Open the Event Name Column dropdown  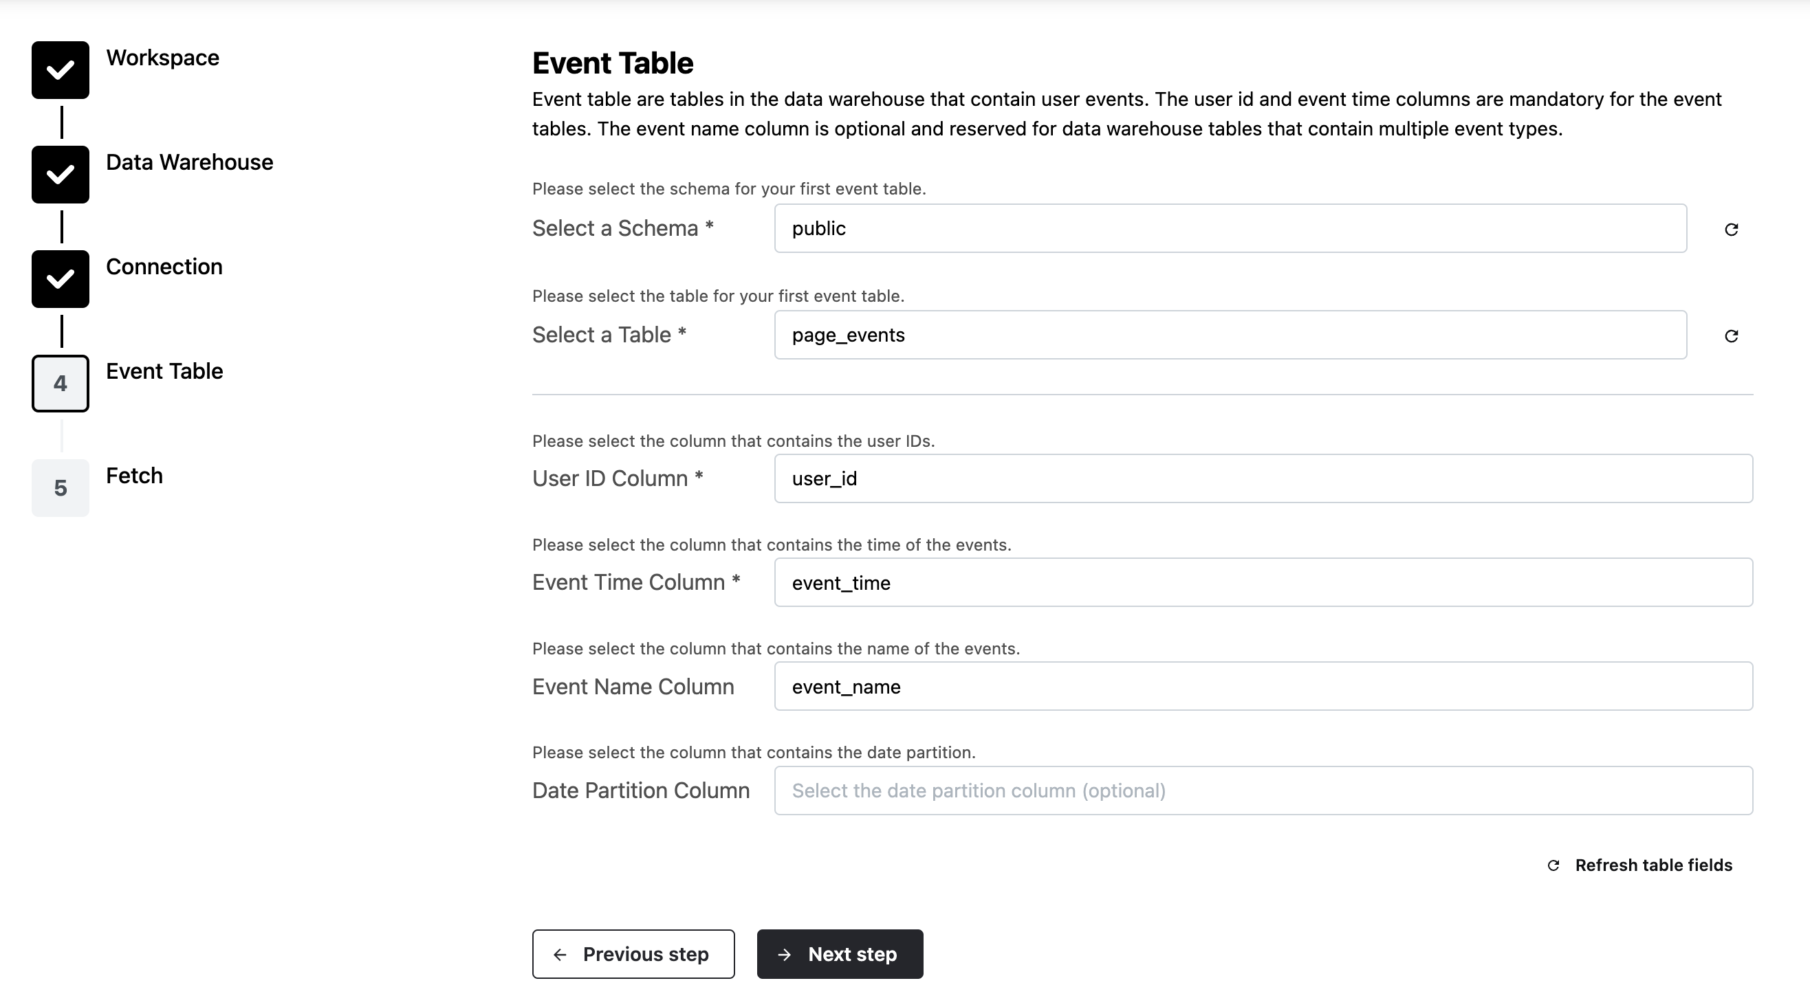1263,687
